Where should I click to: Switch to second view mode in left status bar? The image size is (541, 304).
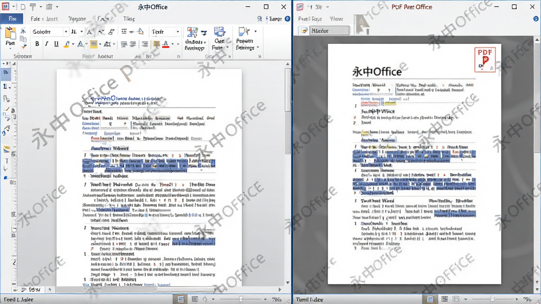(x=194, y=299)
